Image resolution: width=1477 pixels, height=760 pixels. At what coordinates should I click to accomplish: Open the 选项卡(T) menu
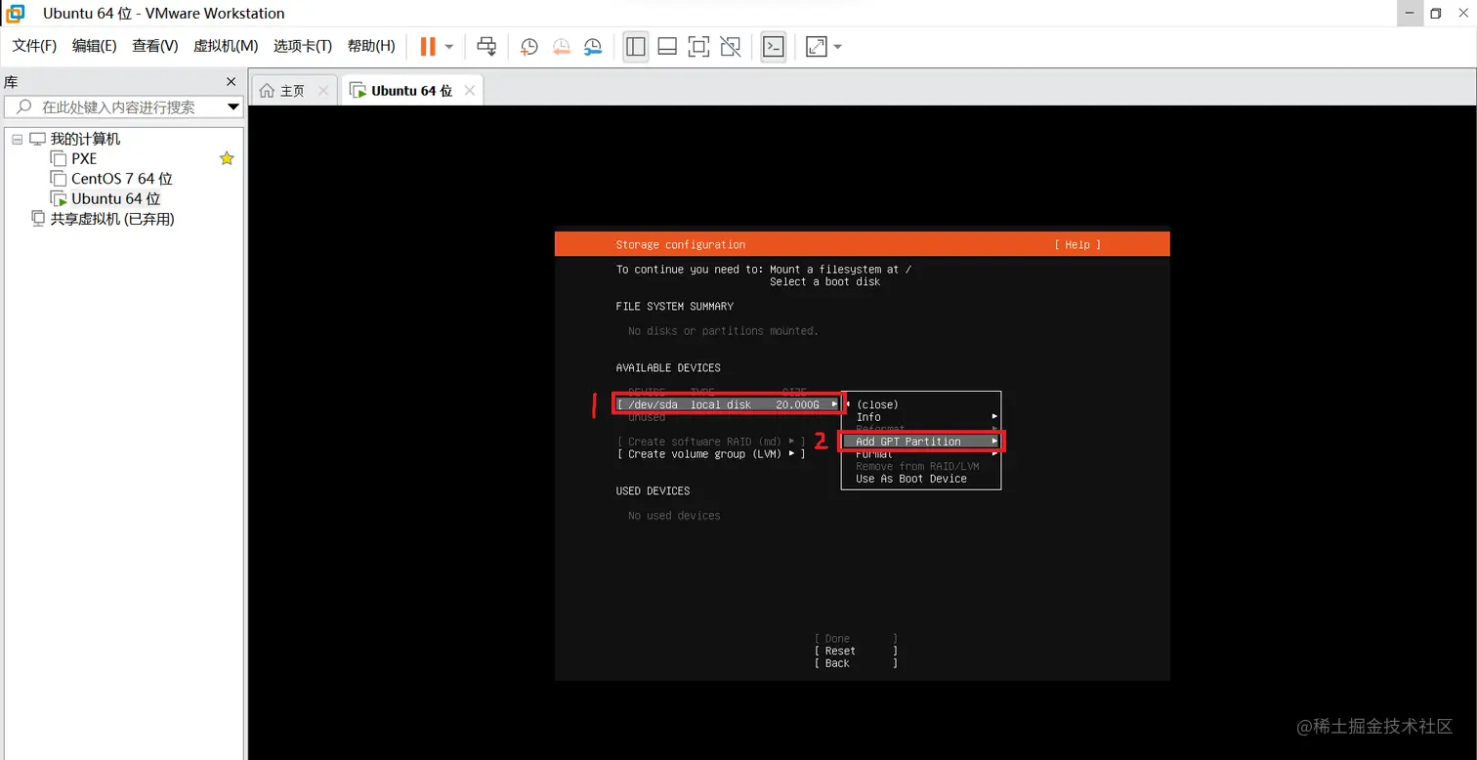pos(303,46)
